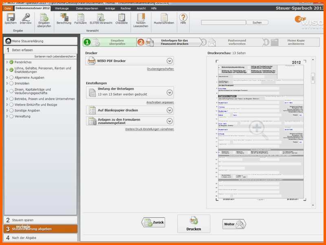Click the Speichern save icon
Viewport: 326px width, 245px height.
11,17
